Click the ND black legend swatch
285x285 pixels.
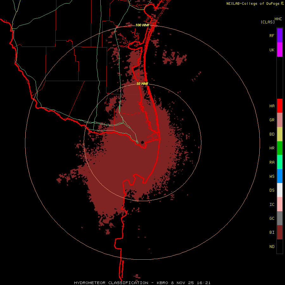pos(280,246)
